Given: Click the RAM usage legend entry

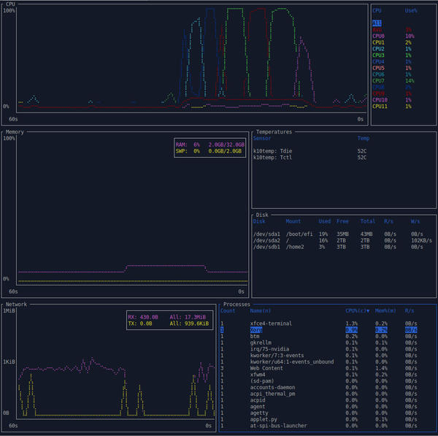Looking at the screenshot, I should tap(210, 145).
